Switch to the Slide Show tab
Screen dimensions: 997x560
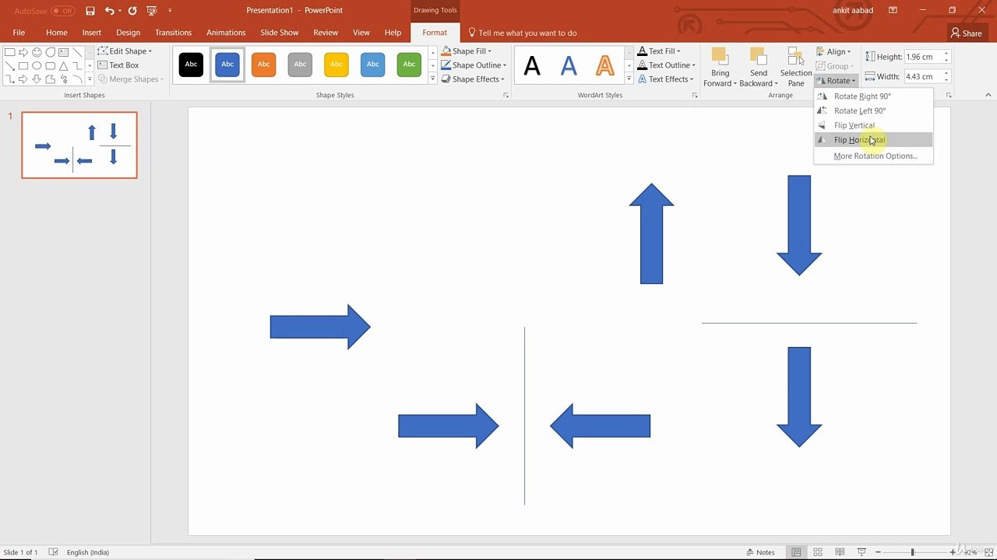pos(280,33)
